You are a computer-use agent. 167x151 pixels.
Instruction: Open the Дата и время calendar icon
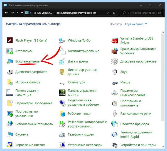point(62,61)
